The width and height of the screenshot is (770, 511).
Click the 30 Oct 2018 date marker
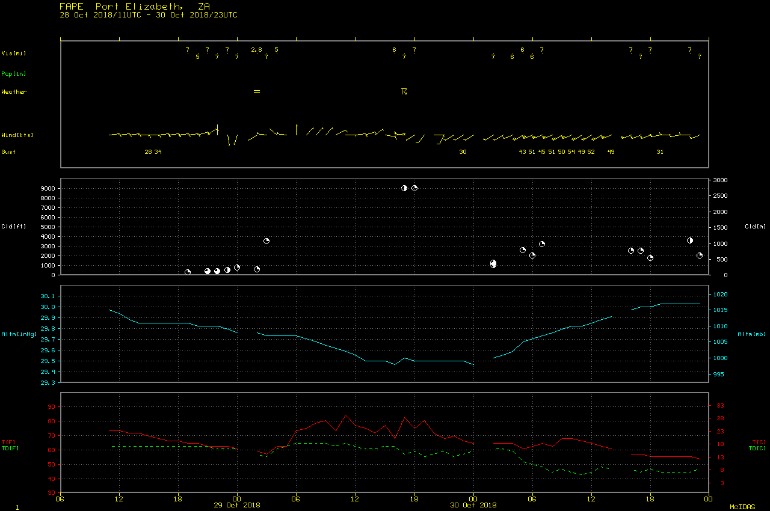473,505
